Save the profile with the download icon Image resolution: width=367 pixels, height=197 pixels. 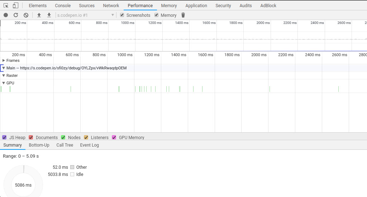[49, 15]
